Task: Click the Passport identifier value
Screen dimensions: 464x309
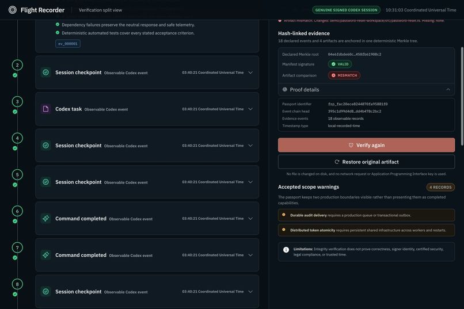Action: pyautogui.click(x=357, y=104)
